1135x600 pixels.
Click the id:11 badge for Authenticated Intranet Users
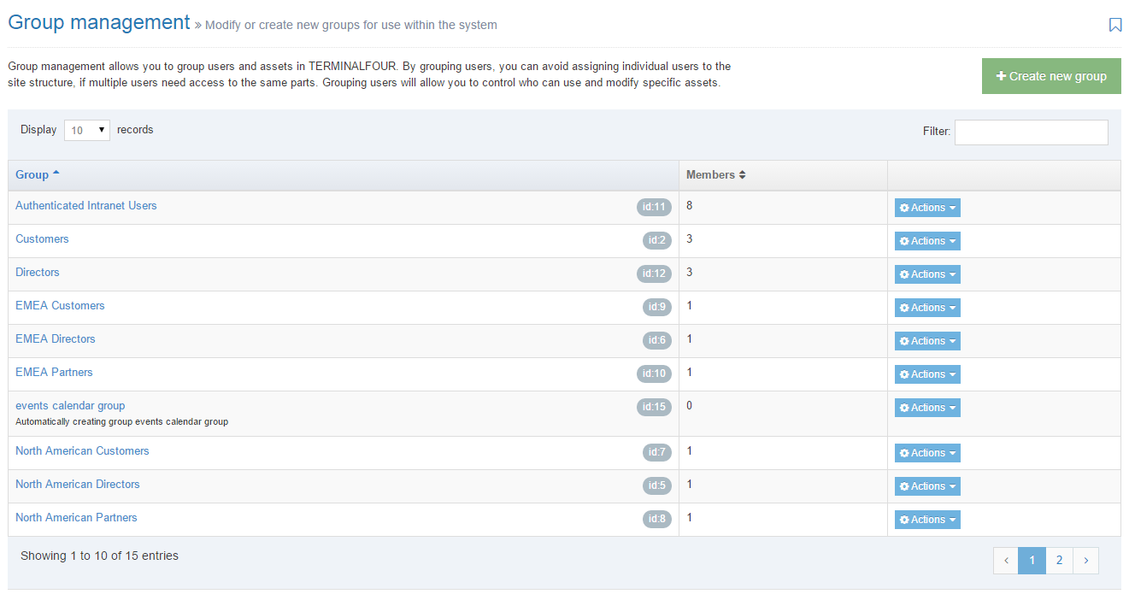click(654, 207)
